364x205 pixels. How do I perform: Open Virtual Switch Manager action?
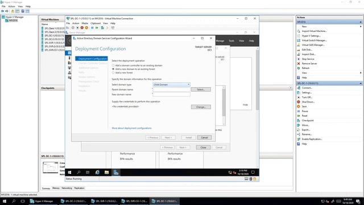[314, 40]
